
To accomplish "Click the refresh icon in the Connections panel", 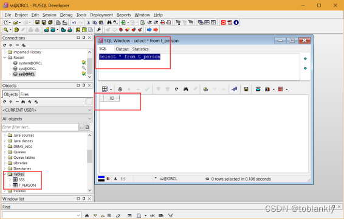I will (5, 45).
